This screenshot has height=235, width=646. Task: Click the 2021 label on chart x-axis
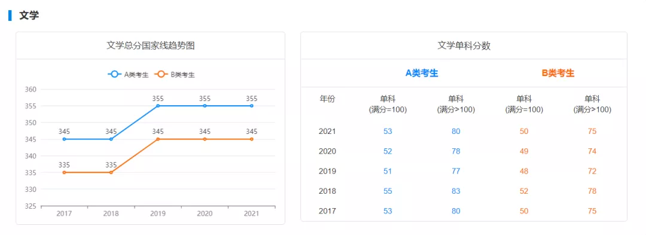click(251, 213)
